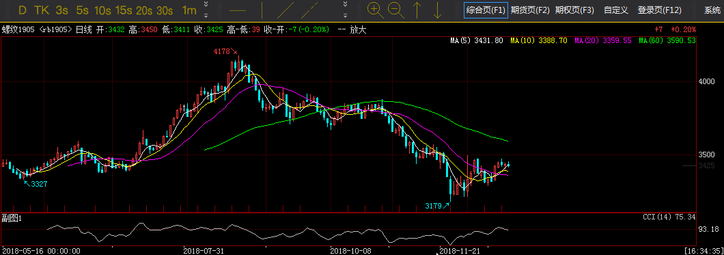
Task: Expand more period options after 1m
Action: (x=206, y=5)
